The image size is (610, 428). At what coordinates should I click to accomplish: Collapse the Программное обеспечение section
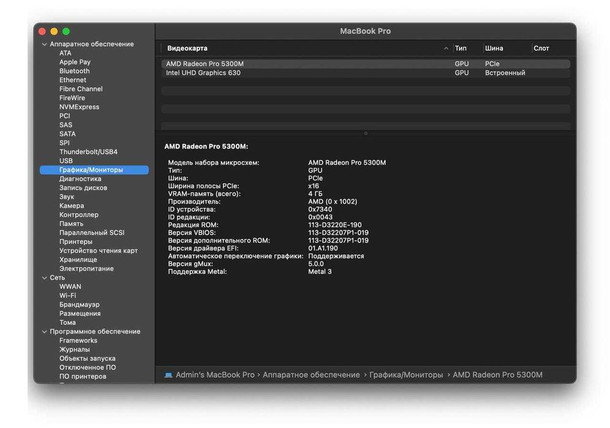pyautogui.click(x=44, y=331)
